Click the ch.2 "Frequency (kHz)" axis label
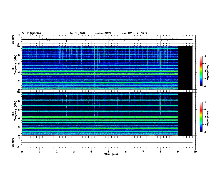This screenshot has width=220, height=170. (x=15, y=111)
